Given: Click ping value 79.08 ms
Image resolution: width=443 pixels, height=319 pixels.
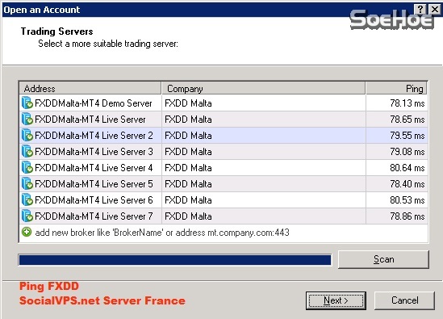Looking at the screenshot, I should coord(407,152).
